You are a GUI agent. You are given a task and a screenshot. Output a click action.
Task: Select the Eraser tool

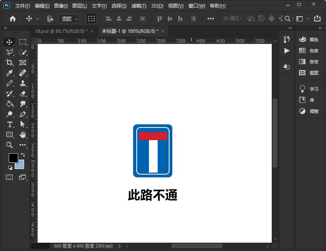click(x=23, y=93)
